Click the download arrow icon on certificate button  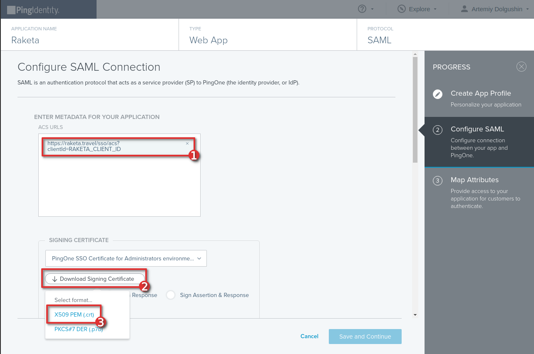point(55,279)
